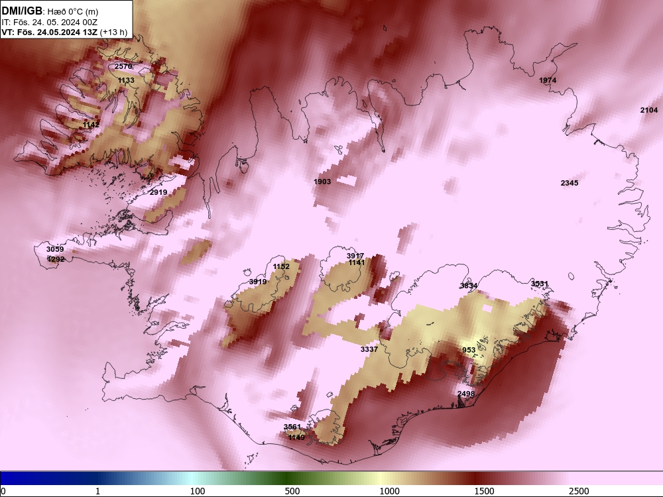Click the map value 3059

coord(55,249)
